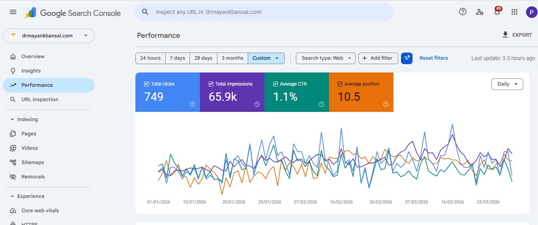Click the help icon on Average CTR card

321,104
